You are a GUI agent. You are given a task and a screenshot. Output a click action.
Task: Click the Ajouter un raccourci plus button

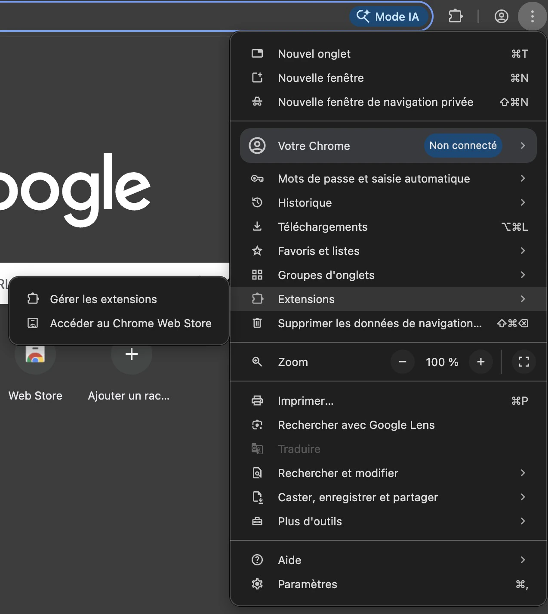click(132, 354)
